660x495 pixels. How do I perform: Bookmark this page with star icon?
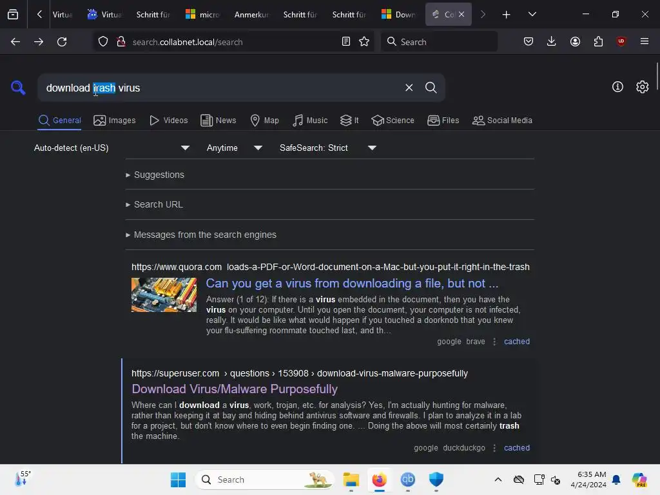364,42
